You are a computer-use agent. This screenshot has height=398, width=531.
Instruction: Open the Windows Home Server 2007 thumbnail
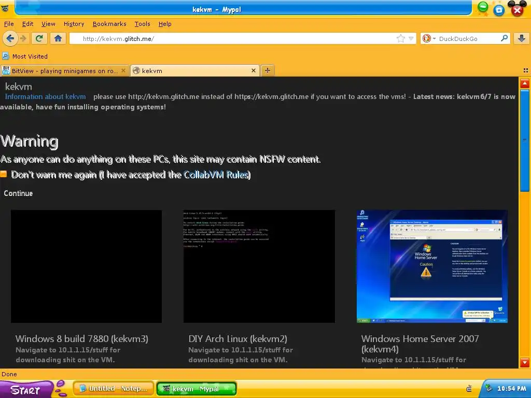pyautogui.click(x=432, y=266)
